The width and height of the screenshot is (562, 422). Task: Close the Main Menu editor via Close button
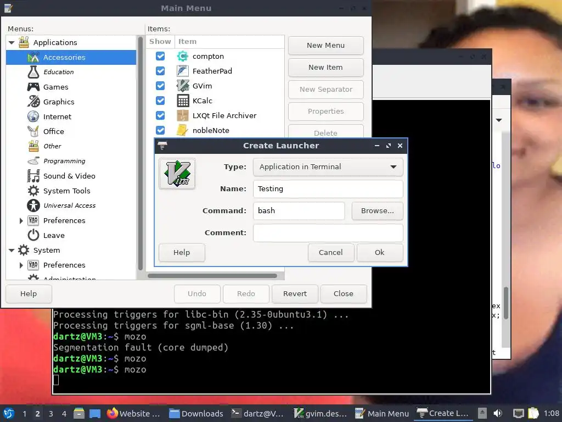344,294
